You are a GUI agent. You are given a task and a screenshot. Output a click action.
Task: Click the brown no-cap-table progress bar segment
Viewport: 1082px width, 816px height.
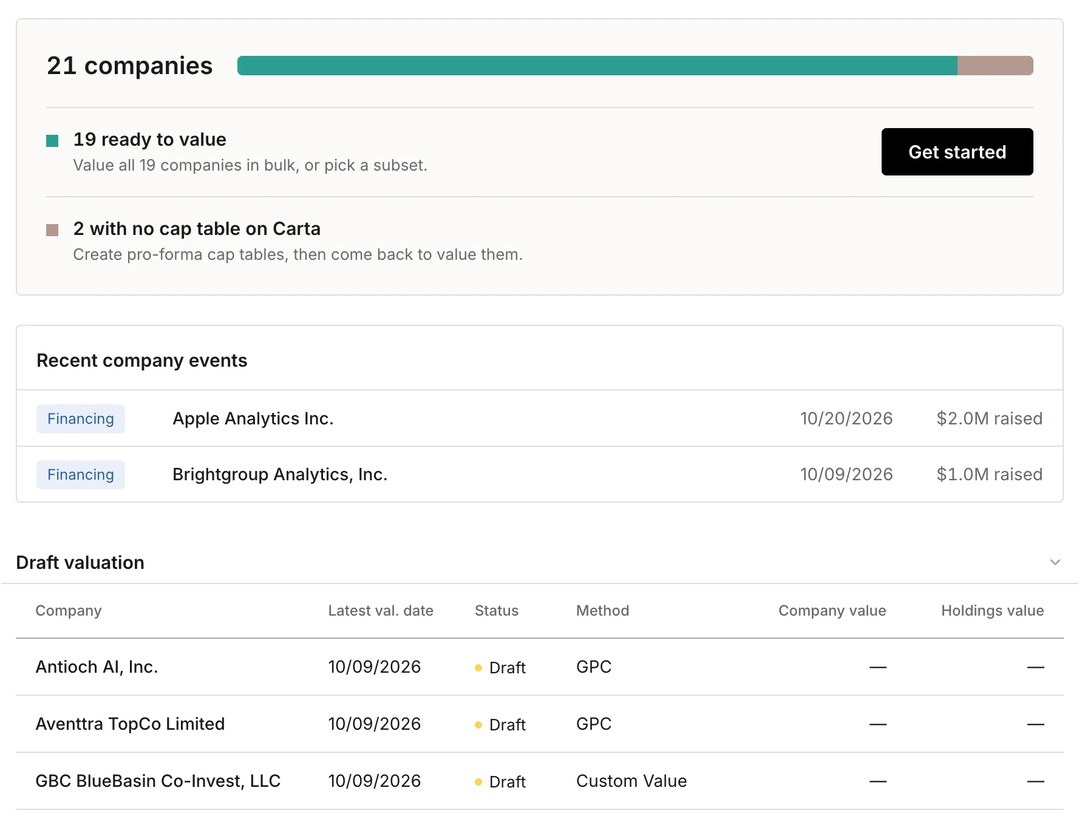pos(995,66)
